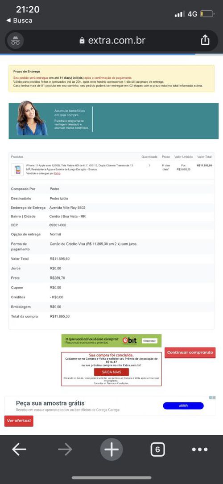Select unit price R$3.865,20
The width and height of the screenshot is (223, 484).
(x=184, y=170)
